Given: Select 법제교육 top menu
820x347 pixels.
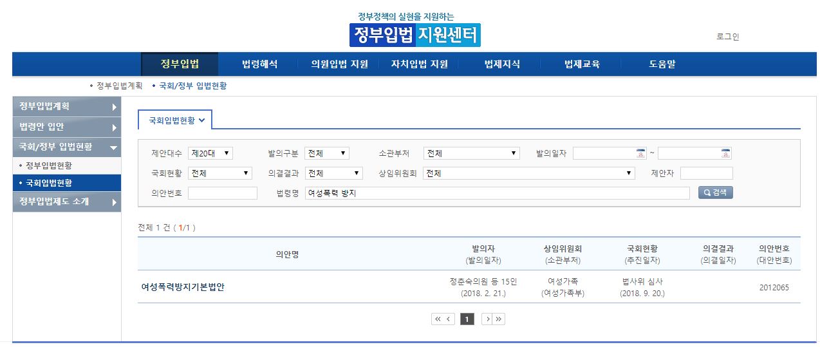Looking at the screenshot, I should [582, 64].
